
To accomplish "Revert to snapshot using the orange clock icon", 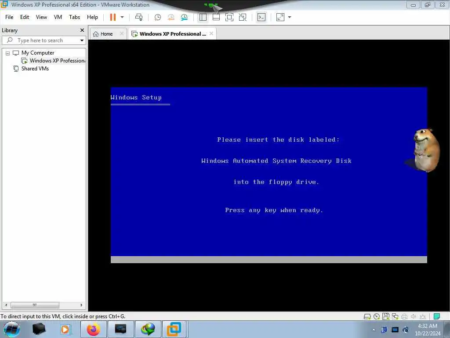I will (171, 17).
